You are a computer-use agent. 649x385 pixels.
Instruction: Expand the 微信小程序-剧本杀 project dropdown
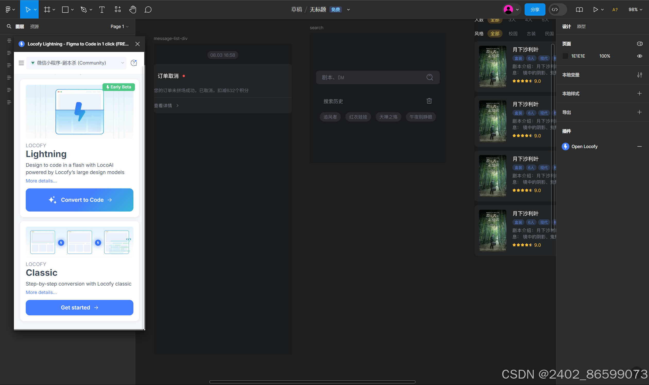click(x=76, y=63)
